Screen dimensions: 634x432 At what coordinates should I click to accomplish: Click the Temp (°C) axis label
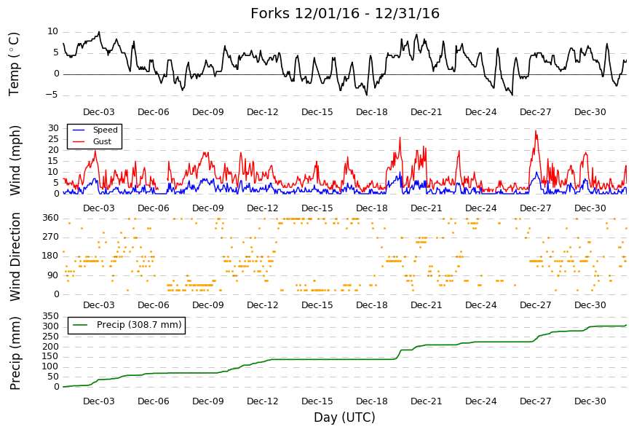[14, 64]
